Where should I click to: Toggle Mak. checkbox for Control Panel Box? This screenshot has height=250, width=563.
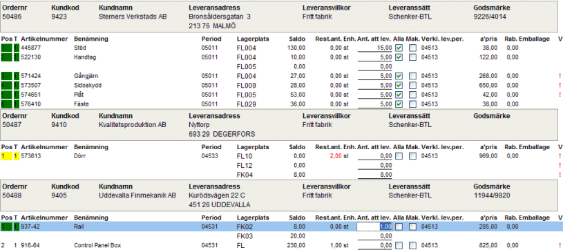412,245
